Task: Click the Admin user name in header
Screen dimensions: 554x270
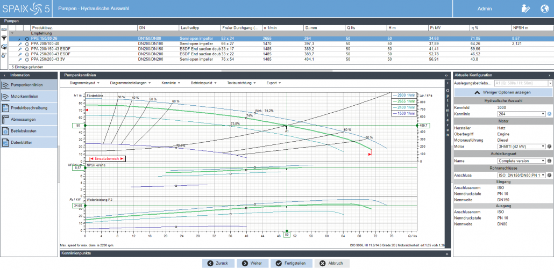Action: [485, 9]
